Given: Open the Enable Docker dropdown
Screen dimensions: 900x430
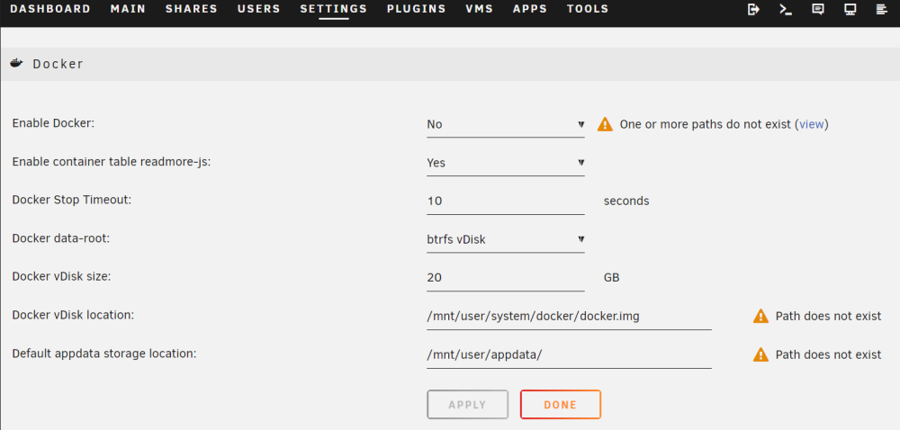Looking at the screenshot, I should point(506,124).
